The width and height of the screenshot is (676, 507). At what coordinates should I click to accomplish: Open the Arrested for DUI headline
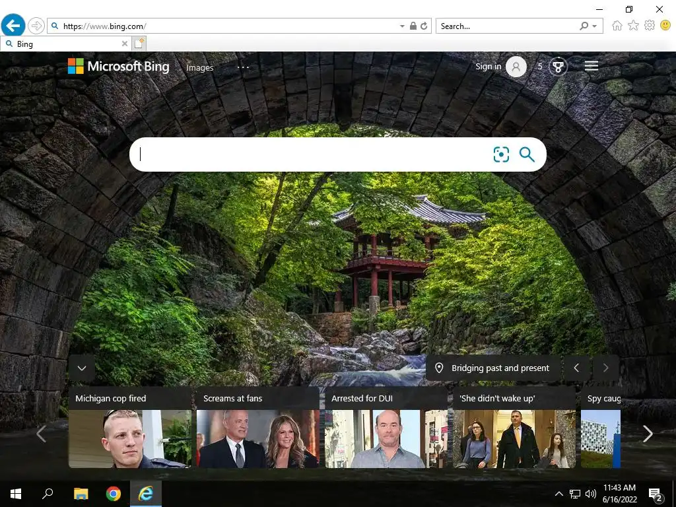362,398
